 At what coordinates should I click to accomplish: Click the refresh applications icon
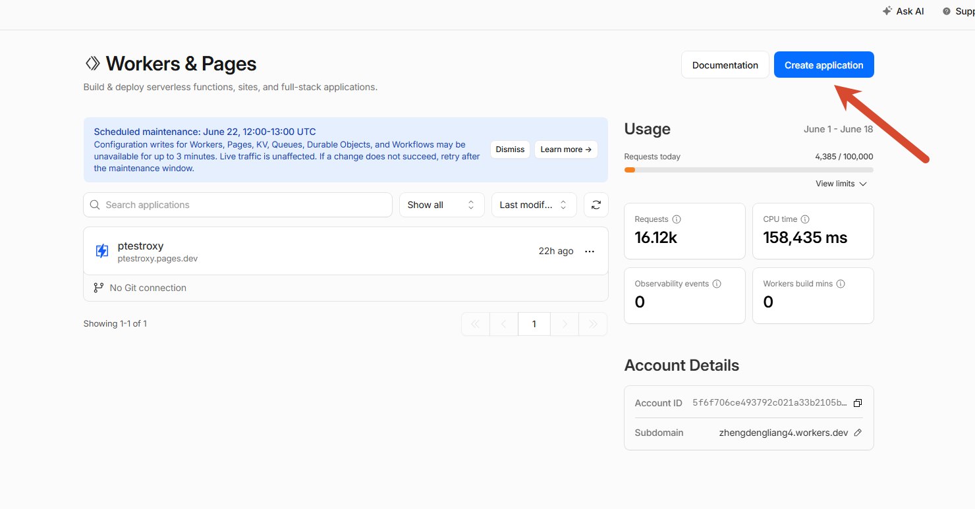(x=596, y=205)
